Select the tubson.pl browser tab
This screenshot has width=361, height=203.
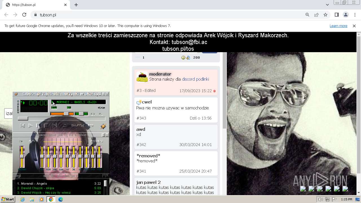tap(37, 5)
